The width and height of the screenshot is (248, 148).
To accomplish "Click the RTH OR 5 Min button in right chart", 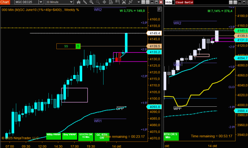I will coord(171,136).
